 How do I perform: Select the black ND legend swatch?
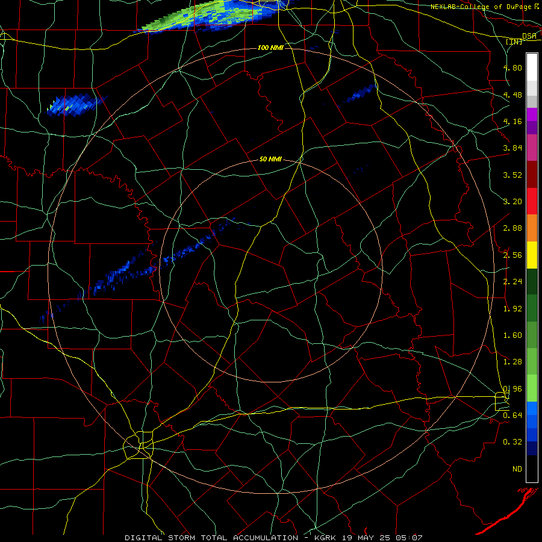click(532, 469)
